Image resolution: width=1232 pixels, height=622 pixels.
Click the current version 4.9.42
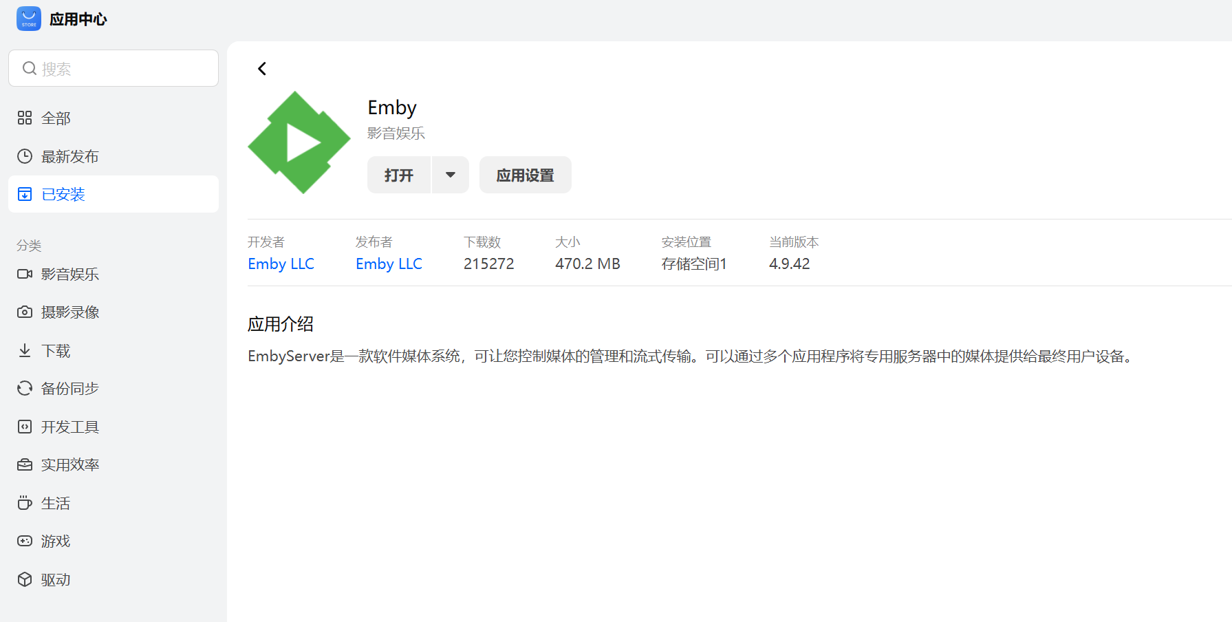790,264
